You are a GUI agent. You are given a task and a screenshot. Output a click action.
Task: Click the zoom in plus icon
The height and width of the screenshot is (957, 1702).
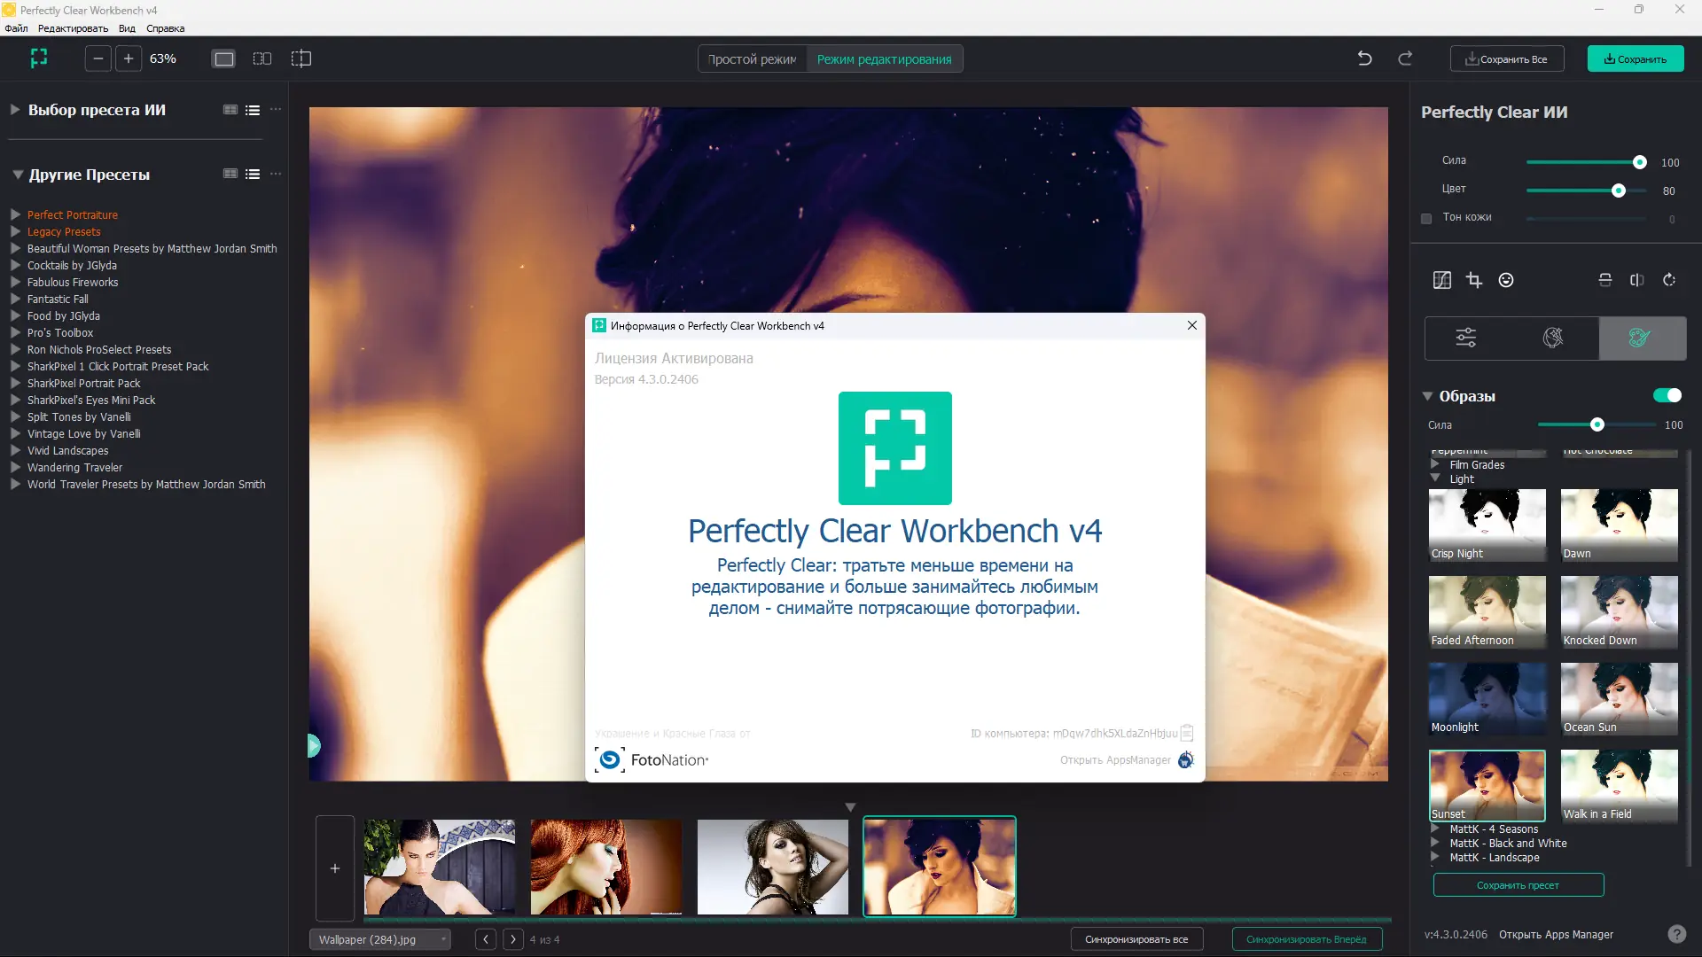pos(129,58)
